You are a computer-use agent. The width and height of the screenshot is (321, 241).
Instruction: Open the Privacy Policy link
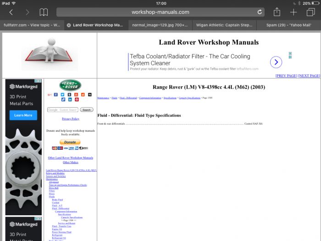tap(71, 118)
